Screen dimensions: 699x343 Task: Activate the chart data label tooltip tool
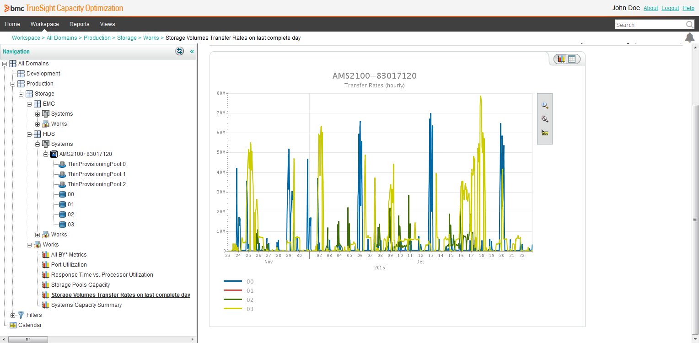pyautogui.click(x=544, y=133)
